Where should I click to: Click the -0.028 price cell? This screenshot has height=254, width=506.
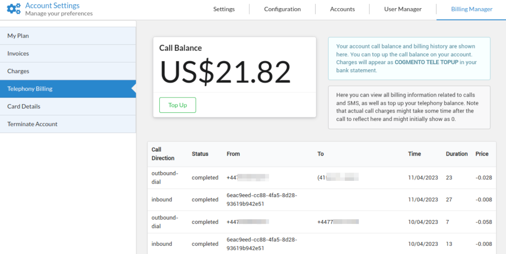click(484, 177)
